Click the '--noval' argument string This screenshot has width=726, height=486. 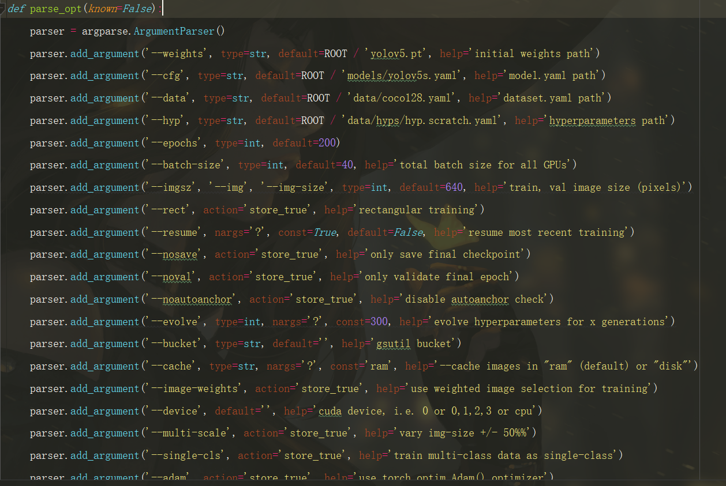click(x=171, y=277)
